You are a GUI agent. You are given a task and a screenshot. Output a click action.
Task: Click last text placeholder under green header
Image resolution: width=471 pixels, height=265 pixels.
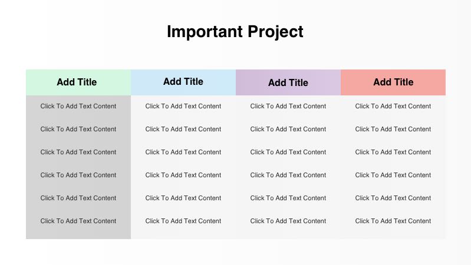pyautogui.click(x=78, y=221)
